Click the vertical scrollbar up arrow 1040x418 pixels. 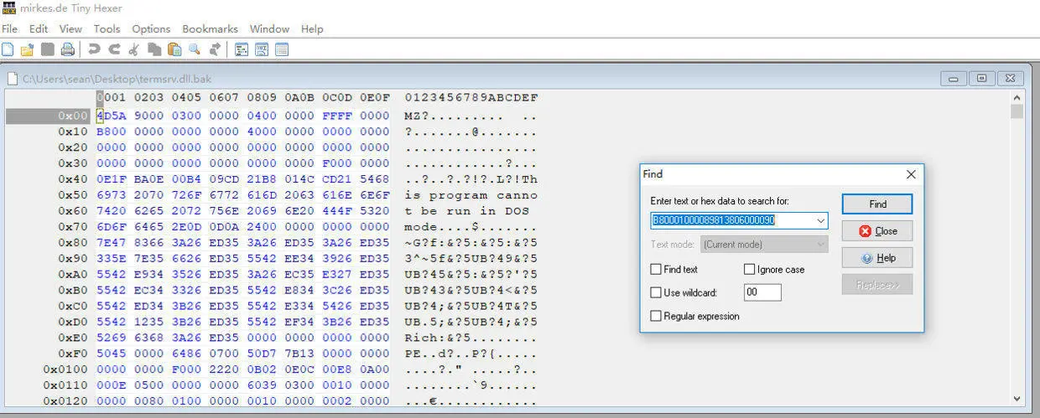click(x=1017, y=97)
